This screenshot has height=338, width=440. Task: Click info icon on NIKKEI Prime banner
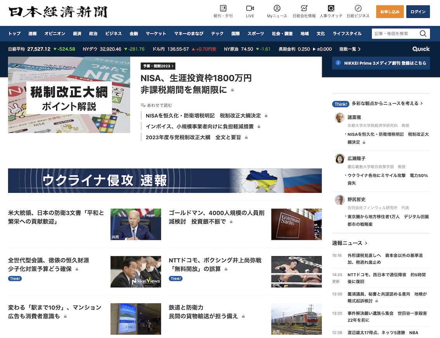(338, 63)
